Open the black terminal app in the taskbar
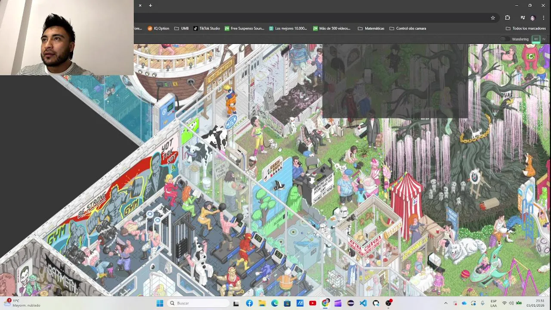Screen dimensions: 551x310 click(x=236, y=303)
